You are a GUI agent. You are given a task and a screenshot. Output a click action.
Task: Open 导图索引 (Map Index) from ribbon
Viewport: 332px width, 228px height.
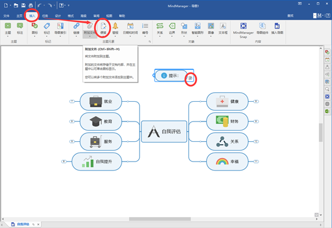61,26
